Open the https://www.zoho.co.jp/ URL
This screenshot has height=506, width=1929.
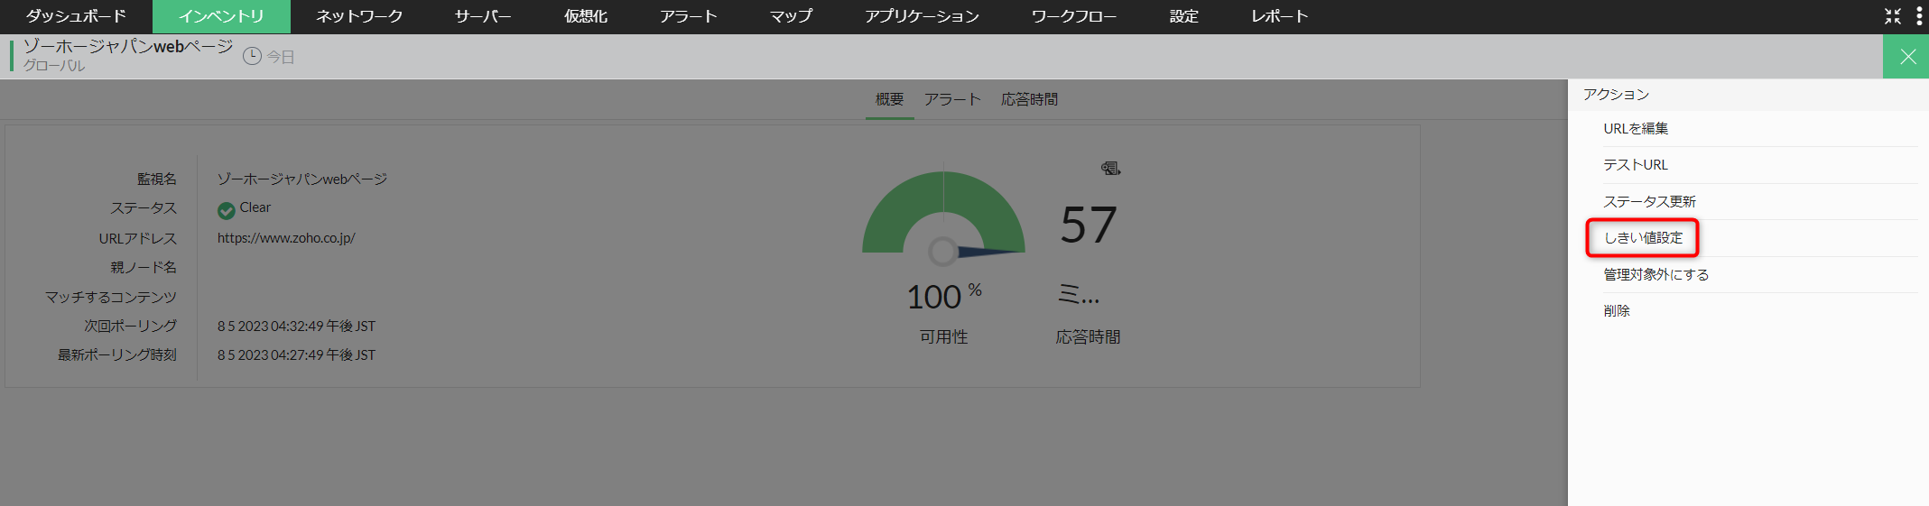click(286, 238)
